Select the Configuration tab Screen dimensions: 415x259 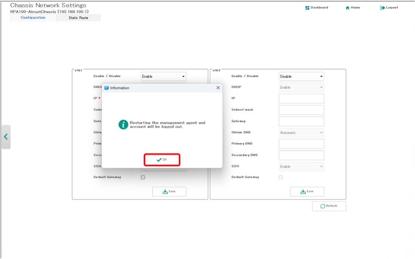tap(33, 17)
